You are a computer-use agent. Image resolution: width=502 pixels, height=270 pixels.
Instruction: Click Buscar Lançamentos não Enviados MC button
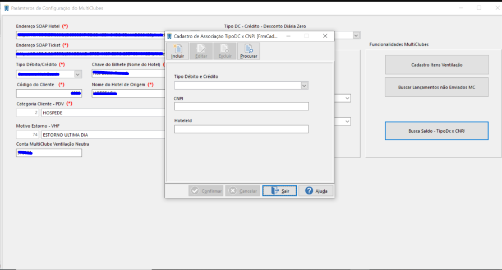coord(437,87)
